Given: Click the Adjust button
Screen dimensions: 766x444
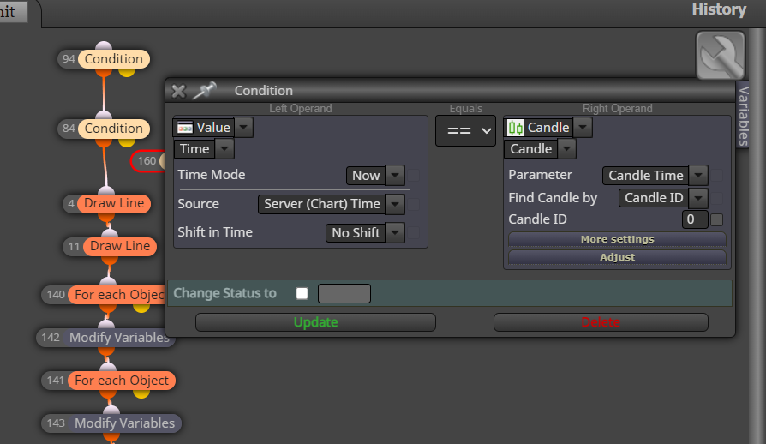Looking at the screenshot, I should pos(617,257).
